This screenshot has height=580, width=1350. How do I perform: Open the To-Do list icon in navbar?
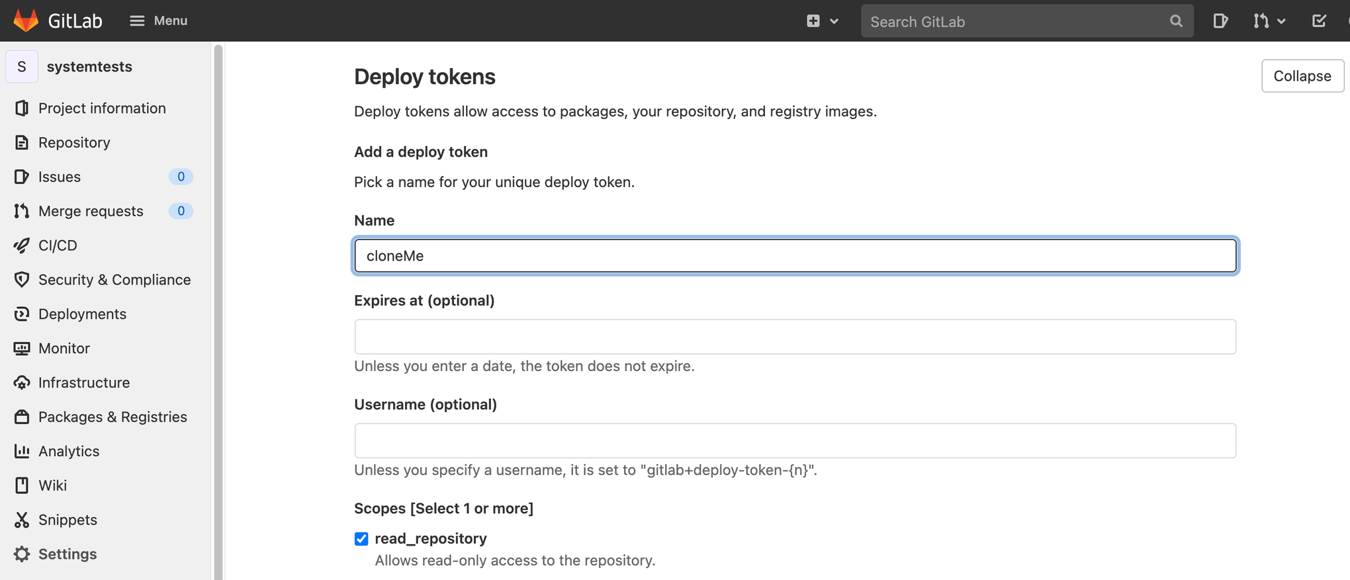1319,21
